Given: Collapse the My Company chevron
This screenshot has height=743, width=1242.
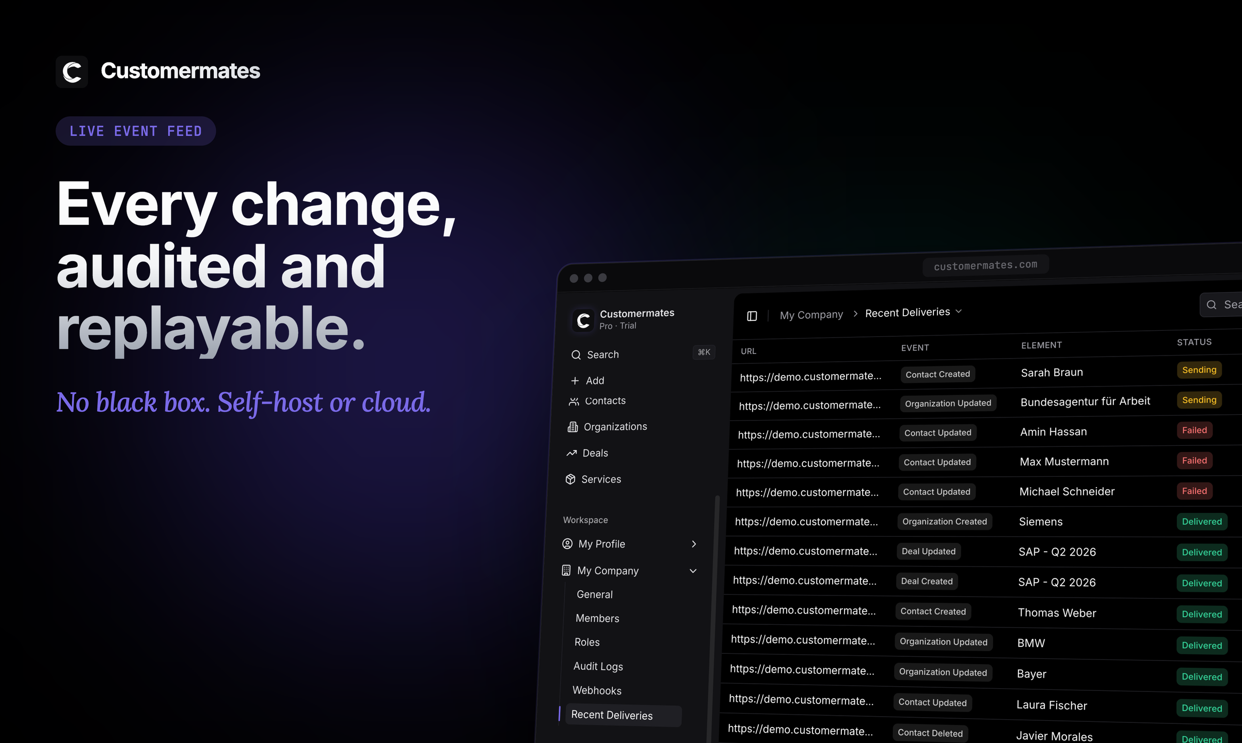Looking at the screenshot, I should click(693, 571).
